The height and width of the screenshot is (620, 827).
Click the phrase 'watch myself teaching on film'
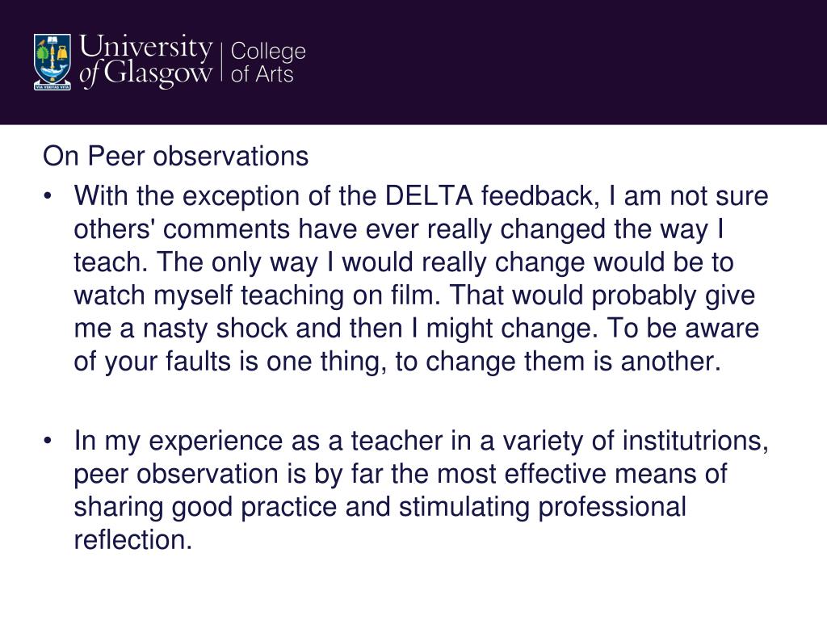[x=256, y=295]
